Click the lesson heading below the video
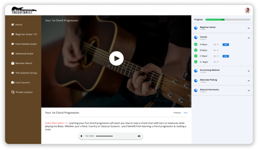 [62, 112]
